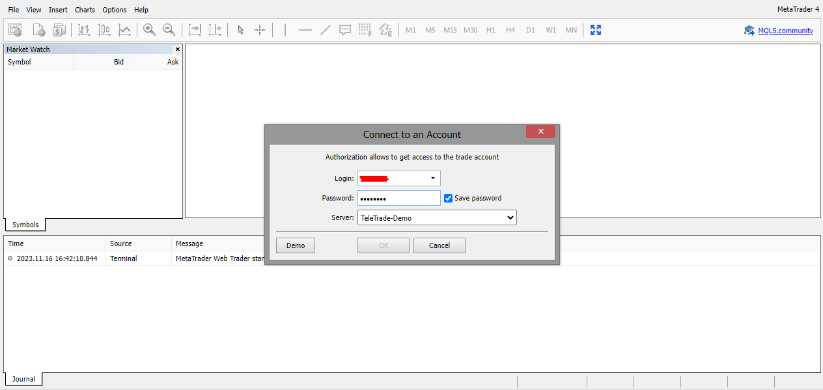Select MN timeframe
The image size is (823, 390).
click(571, 30)
